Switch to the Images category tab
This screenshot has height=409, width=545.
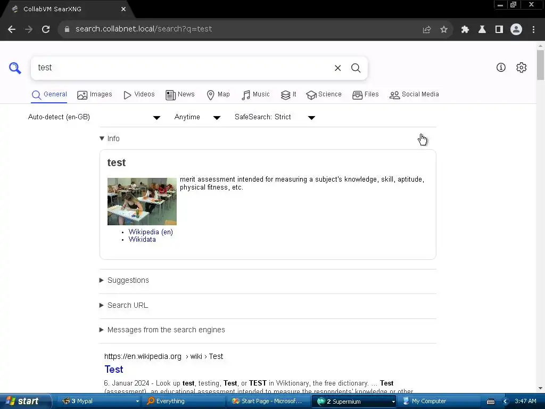[x=95, y=95]
